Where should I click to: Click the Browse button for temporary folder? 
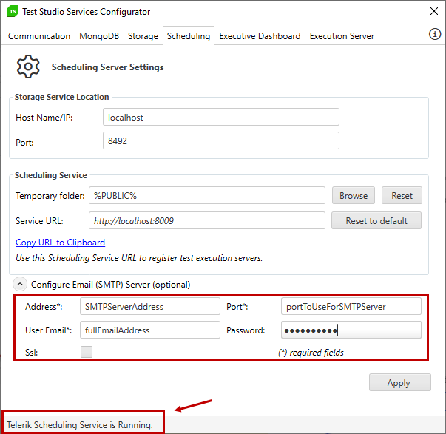pyautogui.click(x=354, y=195)
